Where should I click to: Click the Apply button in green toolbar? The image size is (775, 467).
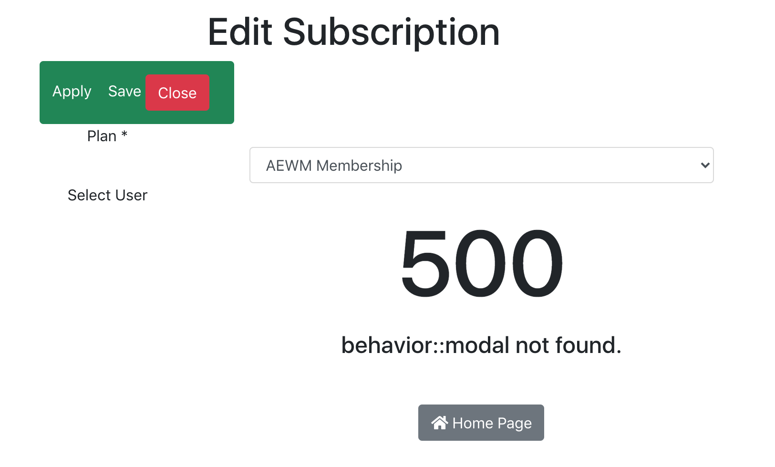(72, 91)
